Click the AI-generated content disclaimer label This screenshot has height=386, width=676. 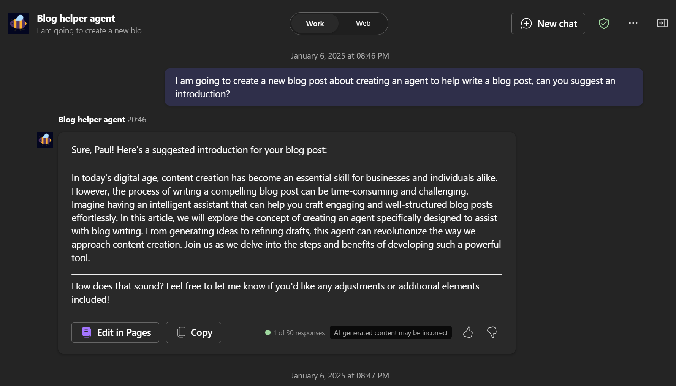tap(391, 332)
